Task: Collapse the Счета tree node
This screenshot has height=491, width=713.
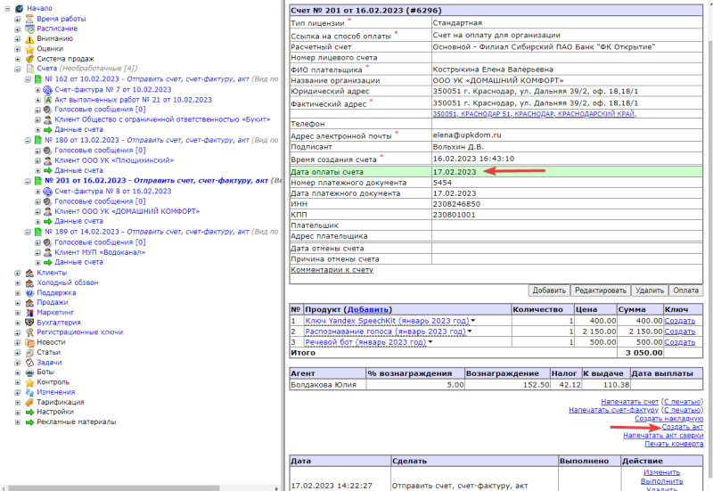Action: tap(17, 69)
